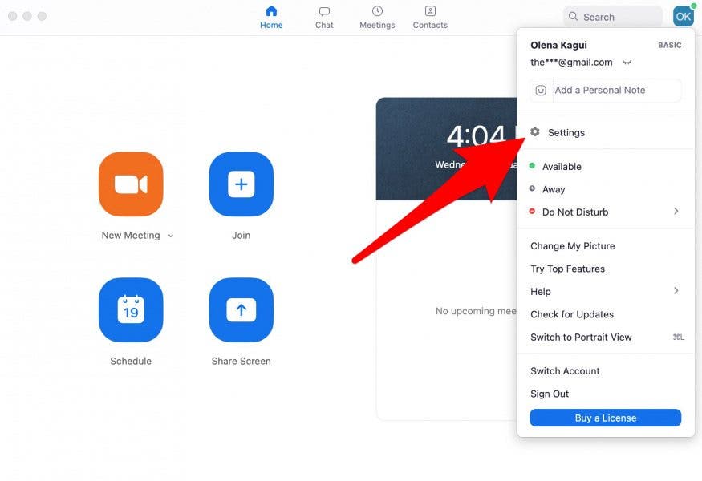Open the Contacts page
The height and width of the screenshot is (481, 702).
[x=430, y=16]
